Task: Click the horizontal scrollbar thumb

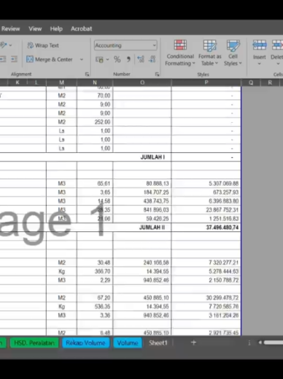Action: pos(274,342)
